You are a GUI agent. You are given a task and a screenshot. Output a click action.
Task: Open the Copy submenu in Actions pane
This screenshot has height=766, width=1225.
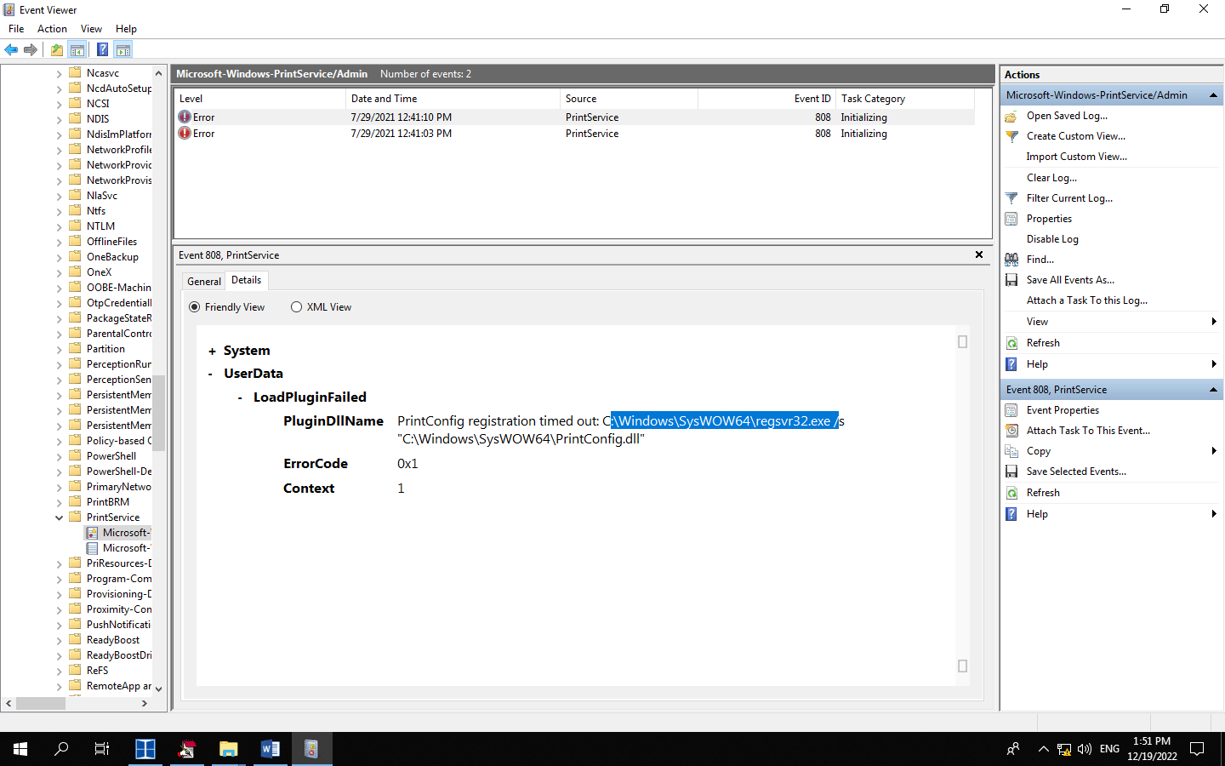click(1214, 451)
